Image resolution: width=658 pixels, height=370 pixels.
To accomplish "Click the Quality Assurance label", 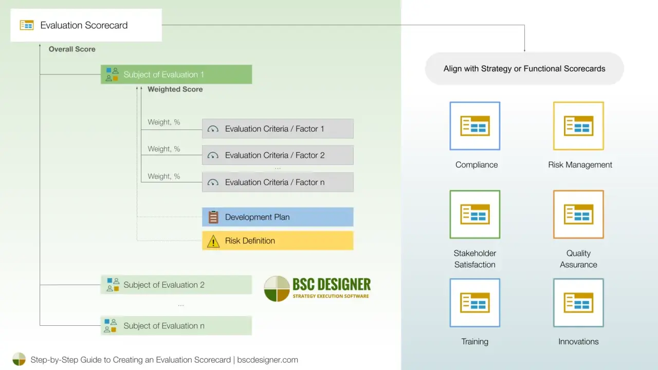I will coord(578,259).
